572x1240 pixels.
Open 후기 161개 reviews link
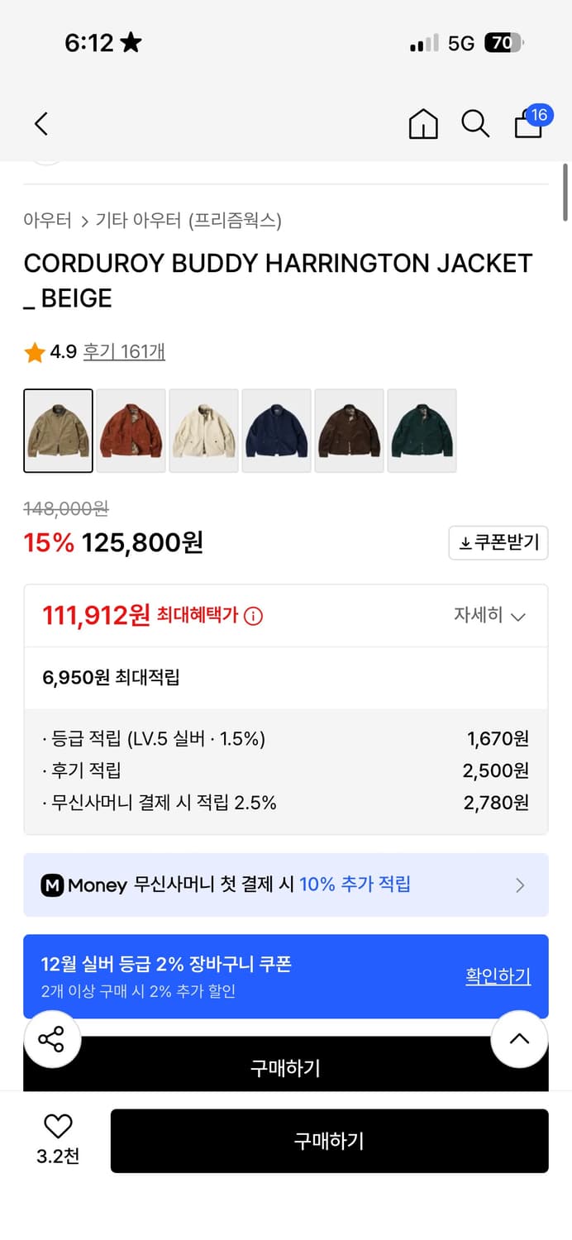(124, 351)
